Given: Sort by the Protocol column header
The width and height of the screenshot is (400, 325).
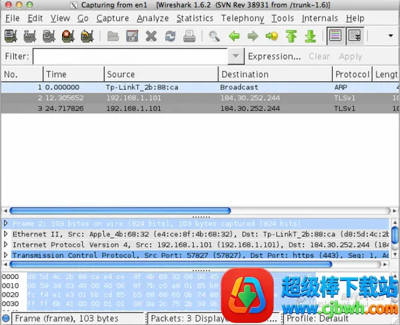Looking at the screenshot, I should (x=352, y=74).
